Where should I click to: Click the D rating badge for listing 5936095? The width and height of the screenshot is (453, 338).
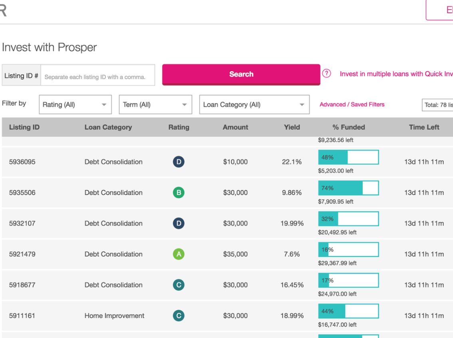[x=179, y=162]
